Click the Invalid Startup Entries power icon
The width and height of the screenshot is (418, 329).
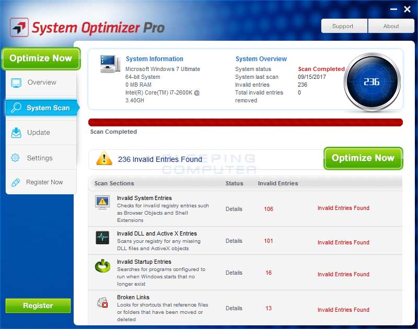(102, 266)
